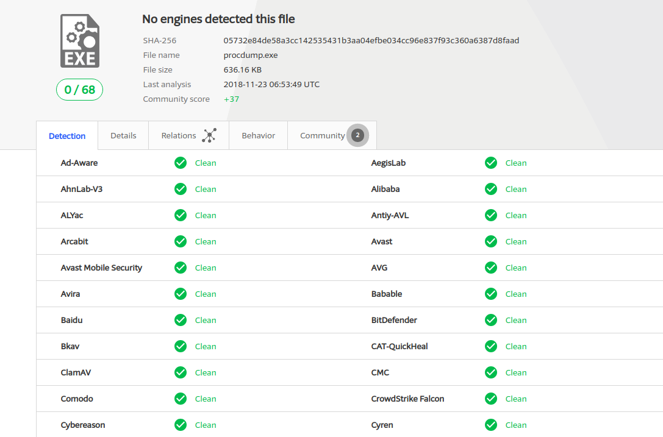The height and width of the screenshot is (437, 663).
Task: Click the CMC engine name
Action: (x=380, y=372)
